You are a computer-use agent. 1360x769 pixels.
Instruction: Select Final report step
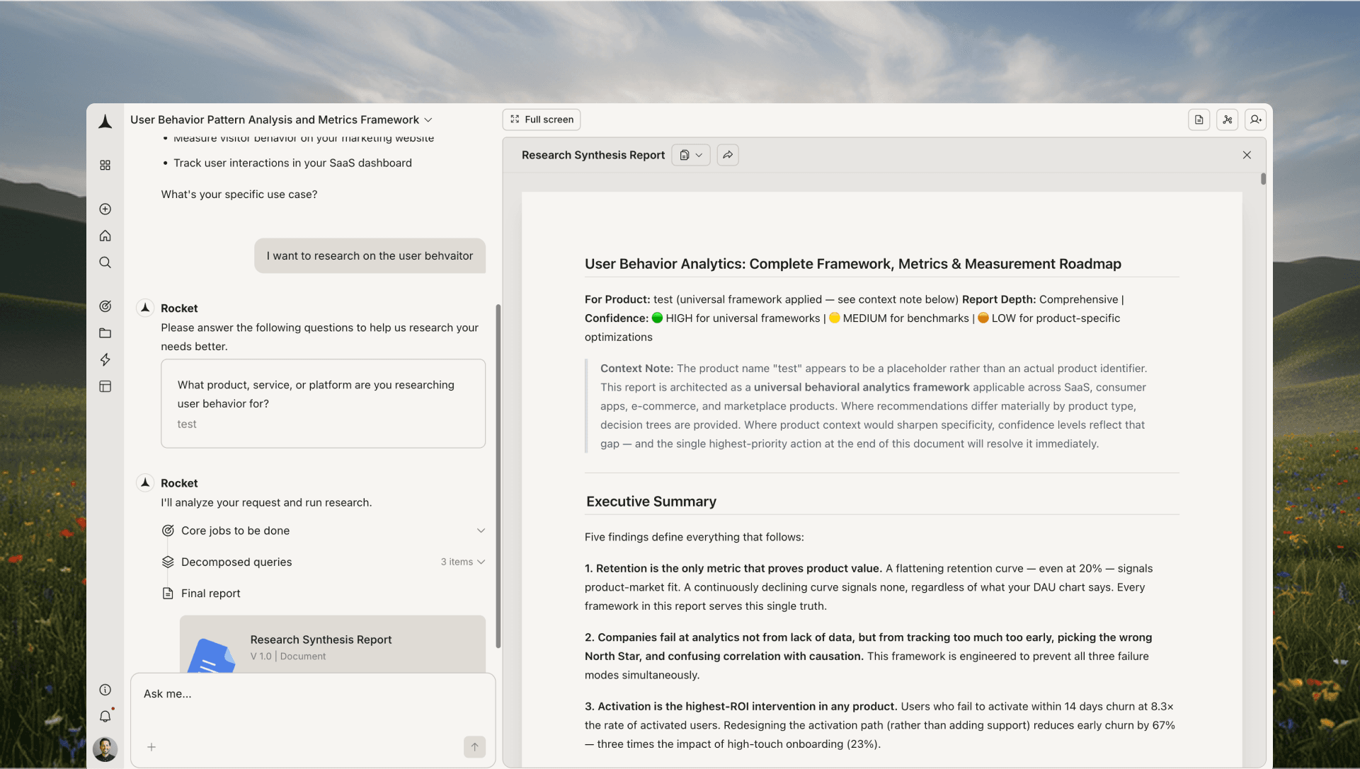point(210,594)
